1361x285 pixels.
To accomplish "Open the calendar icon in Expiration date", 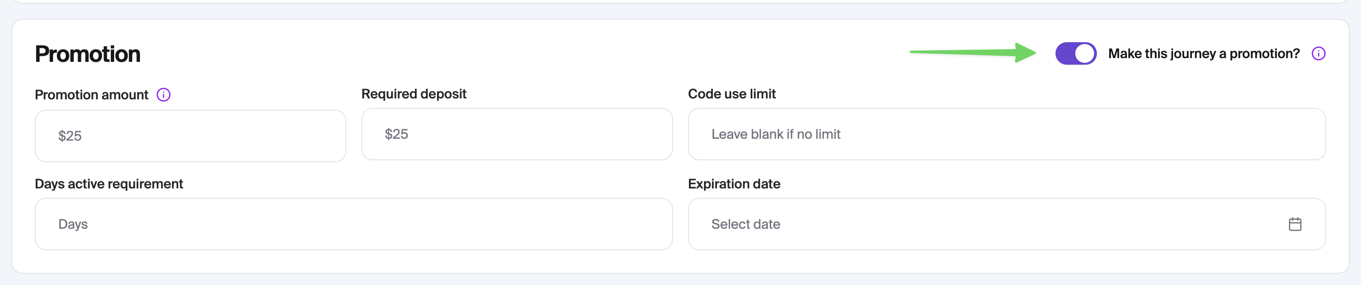I will [1294, 225].
